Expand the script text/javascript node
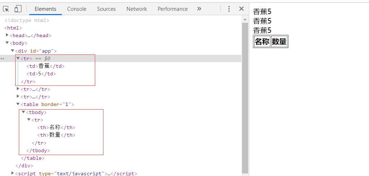This screenshot has height=176, width=369. coord(13,173)
